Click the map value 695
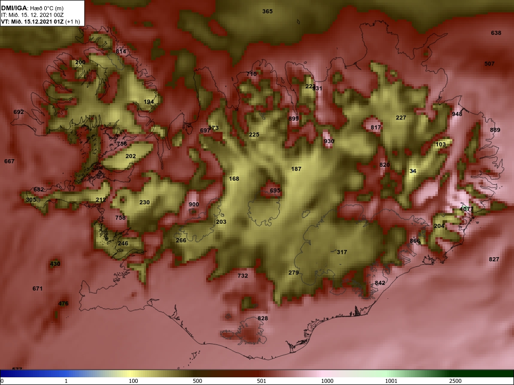 [275, 190]
